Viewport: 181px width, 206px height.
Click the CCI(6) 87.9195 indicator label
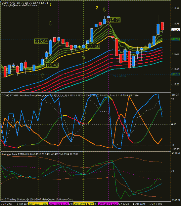click(10, 95)
